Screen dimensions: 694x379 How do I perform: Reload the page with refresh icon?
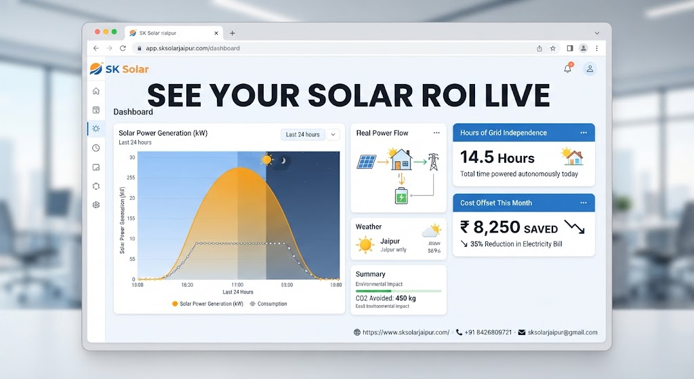[x=123, y=48]
